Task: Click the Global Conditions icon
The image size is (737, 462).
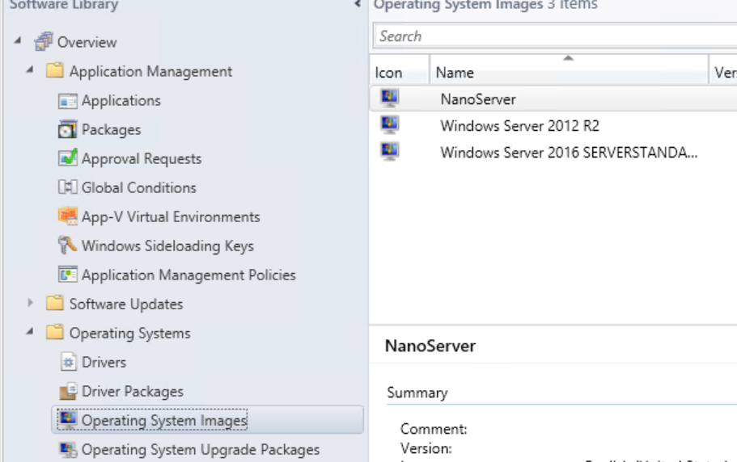Action: [x=67, y=187]
